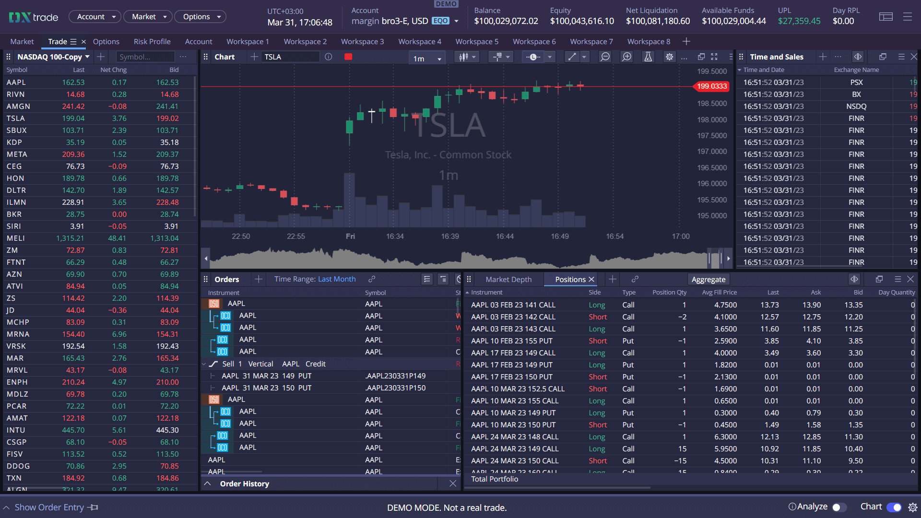Click the drawing/annotation tool icon on chart
This screenshot has width=921, height=518.
tap(568, 57)
